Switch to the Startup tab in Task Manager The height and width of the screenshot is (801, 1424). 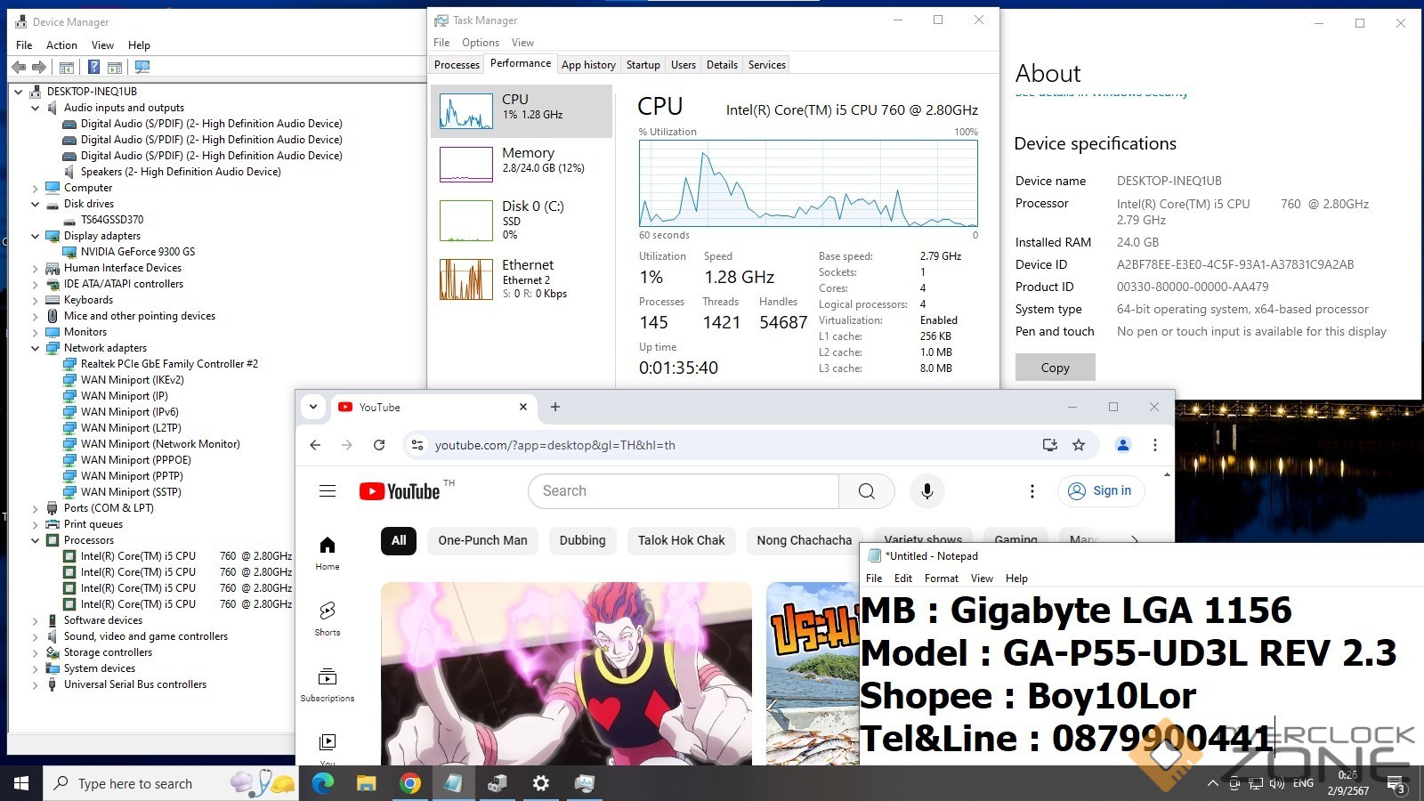(x=643, y=65)
